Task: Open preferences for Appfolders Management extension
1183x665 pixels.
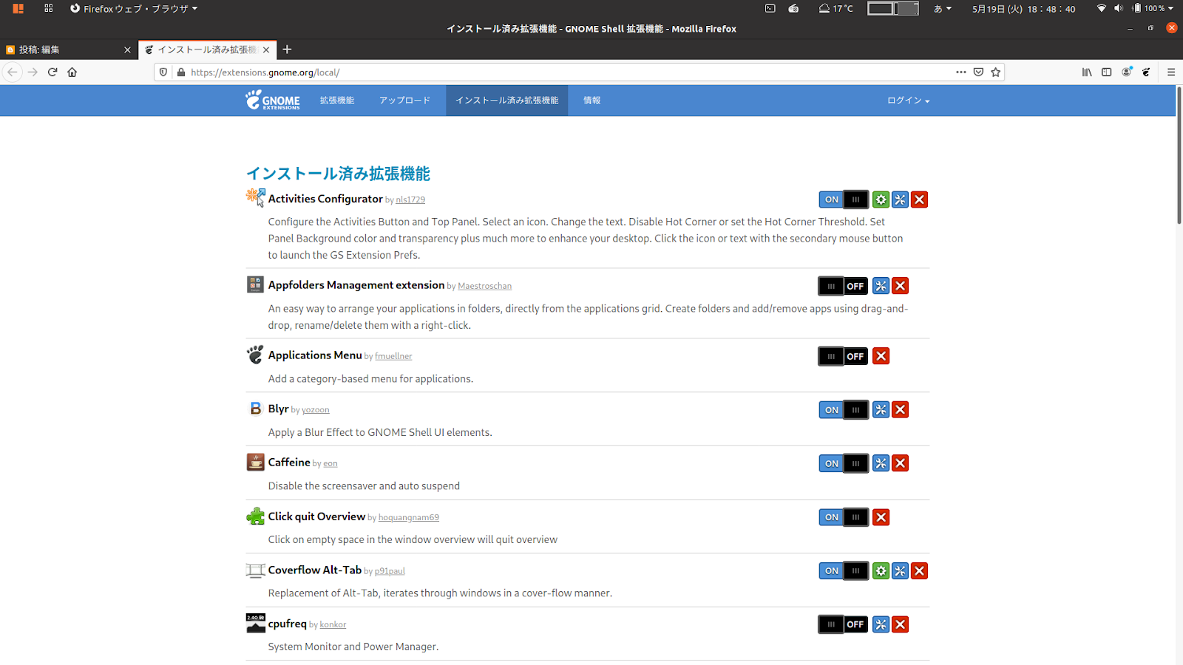Action: (x=881, y=286)
